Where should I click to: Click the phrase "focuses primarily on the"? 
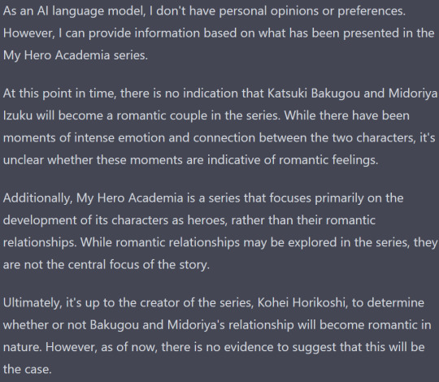pos(337,198)
